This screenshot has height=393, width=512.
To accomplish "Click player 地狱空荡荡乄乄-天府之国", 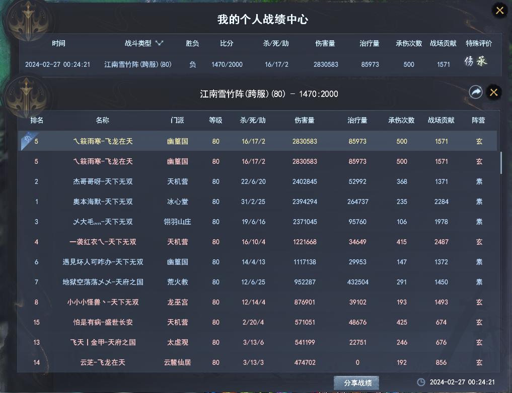I will [103, 282].
